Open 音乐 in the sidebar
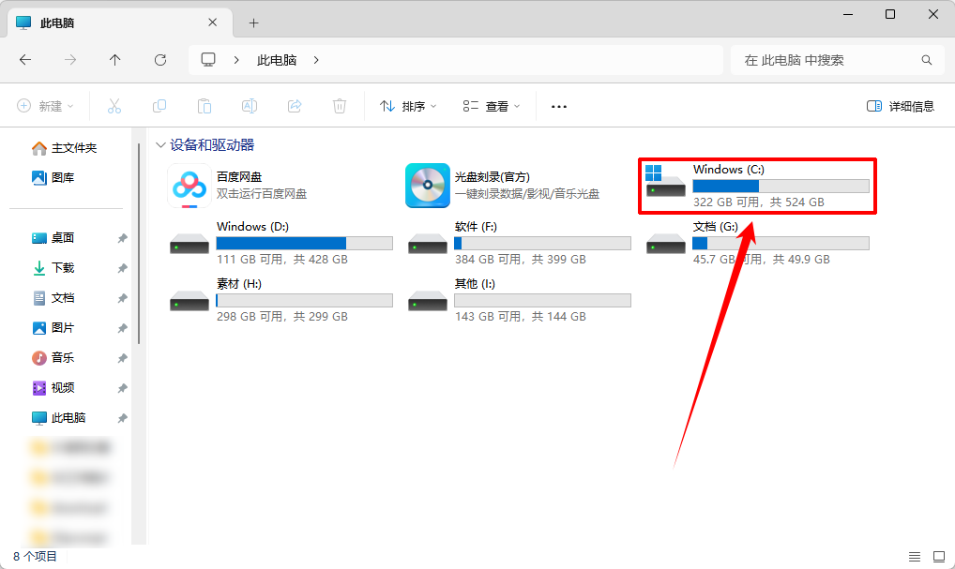955x569 pixels. coord(53,358)
